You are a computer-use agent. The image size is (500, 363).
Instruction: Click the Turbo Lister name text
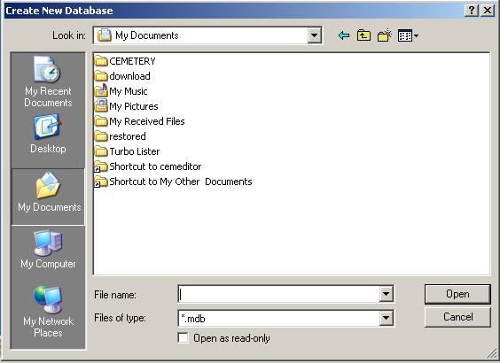[135, 151]
